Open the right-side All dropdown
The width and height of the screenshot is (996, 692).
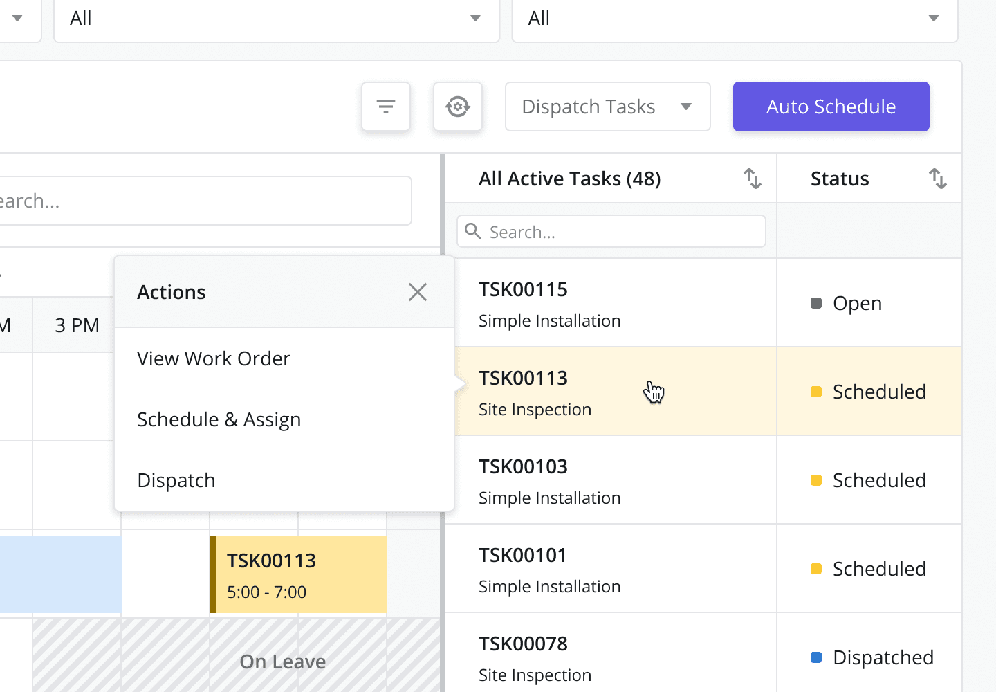735,19
